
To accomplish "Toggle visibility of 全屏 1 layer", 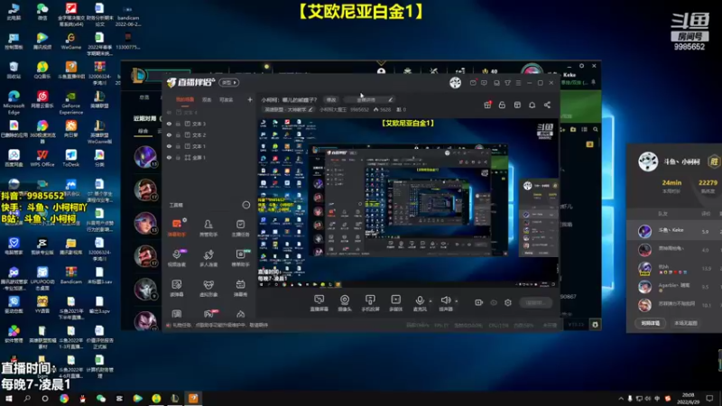I will point(169,157).
